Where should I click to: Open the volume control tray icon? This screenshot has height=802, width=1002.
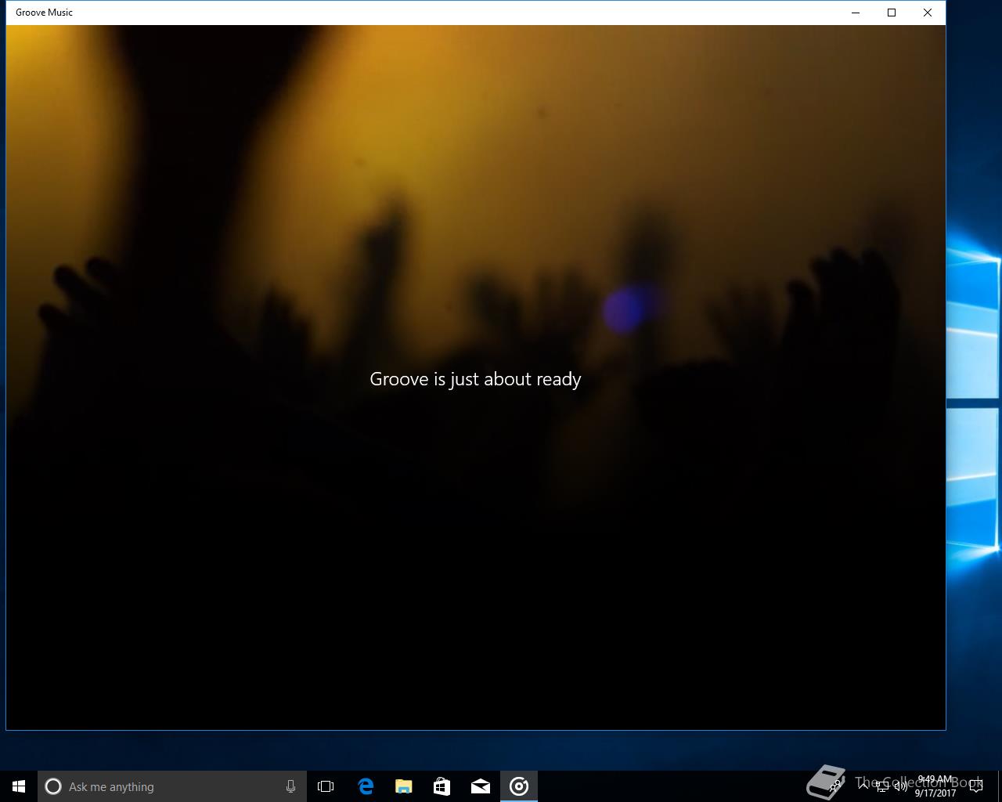pyautogui.click(x=901, y=786)
